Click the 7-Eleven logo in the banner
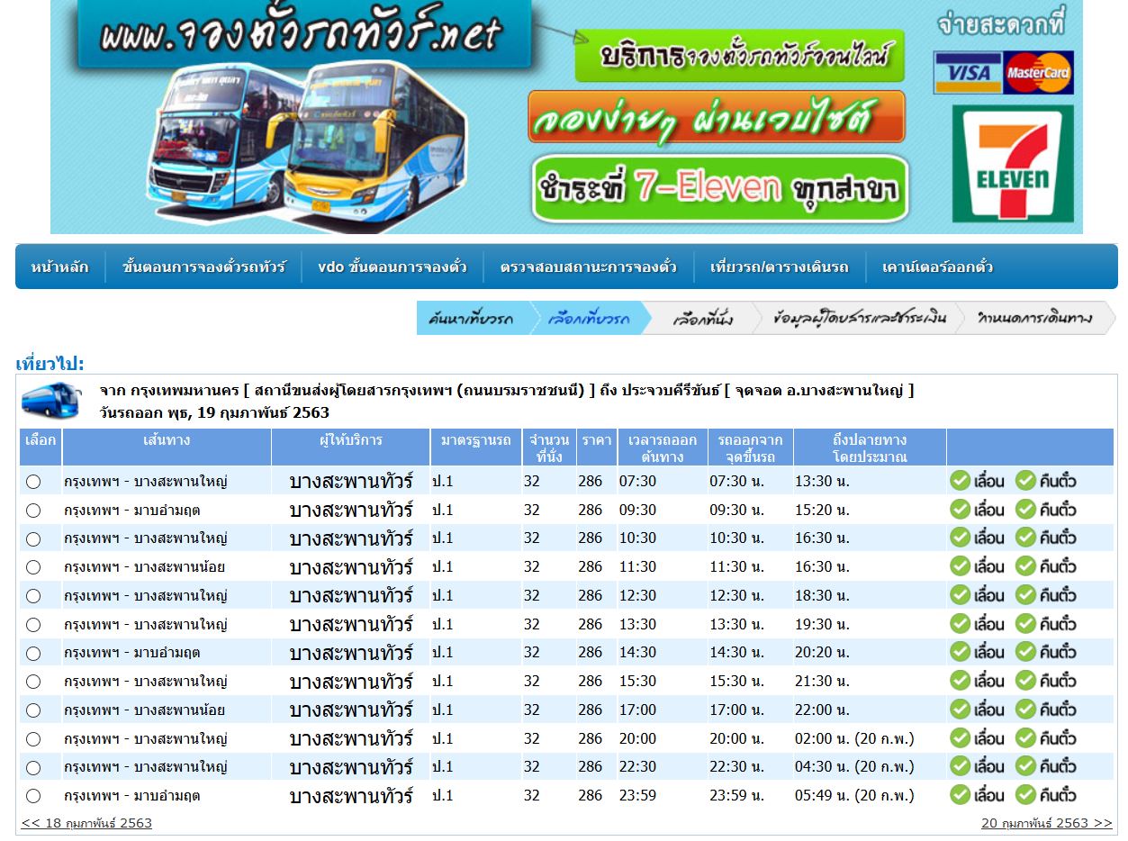The height and width of the screenshot is (841, 1128). pos(1013,163)
